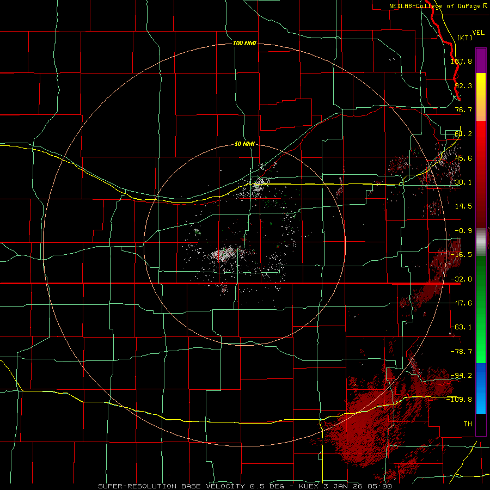490x490 pixels.
Task: Click the -109.8 legend value
Action: (460, 400)
